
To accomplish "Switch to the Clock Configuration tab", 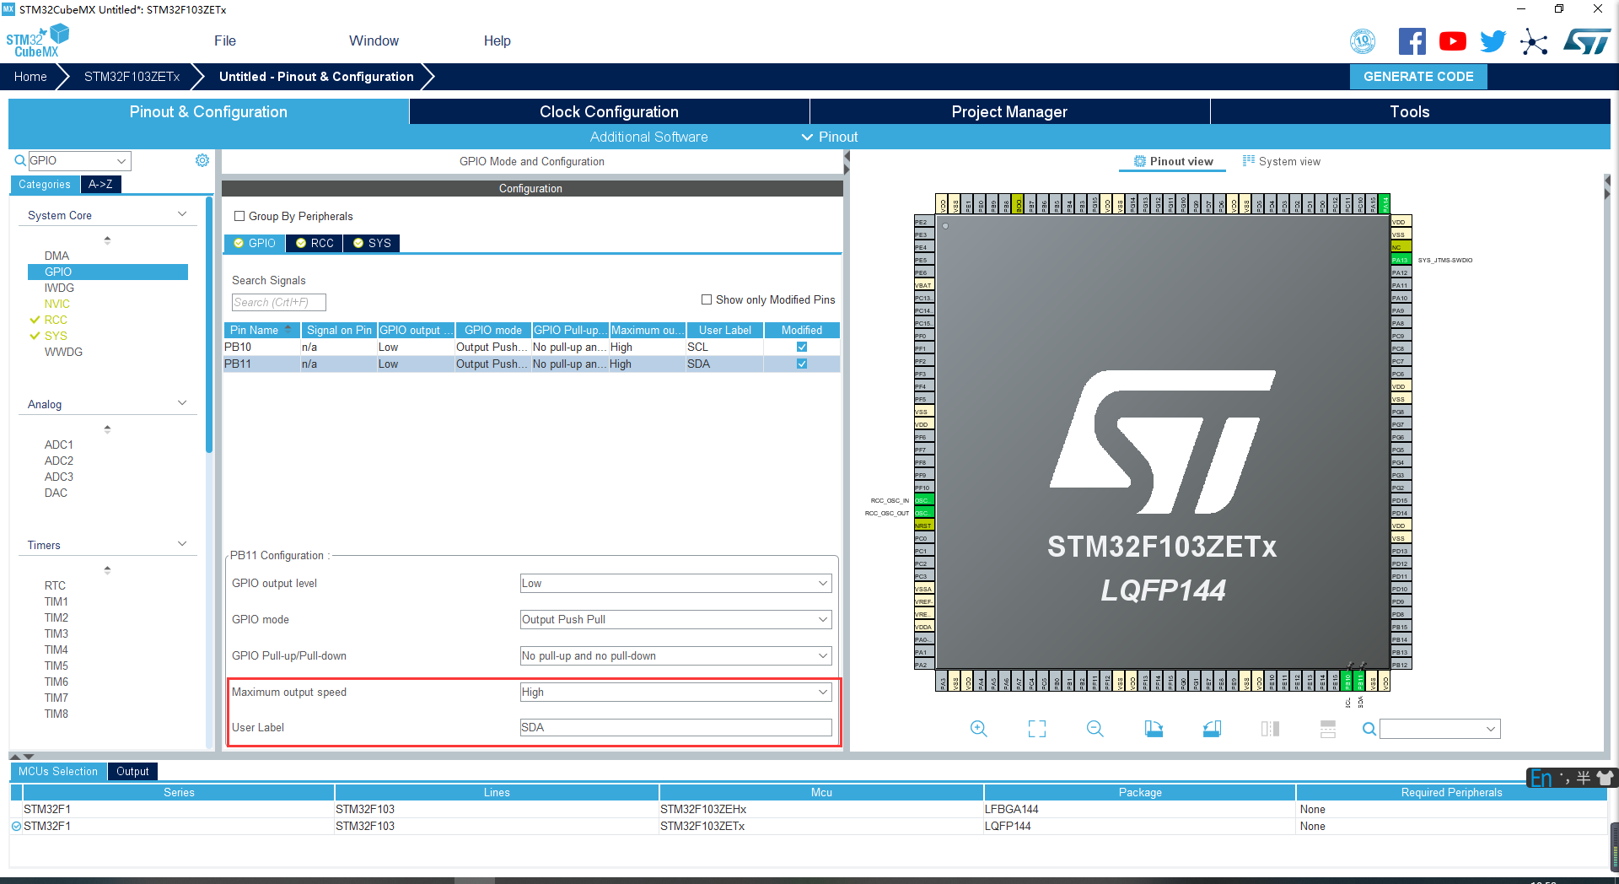I will (608, 111).
